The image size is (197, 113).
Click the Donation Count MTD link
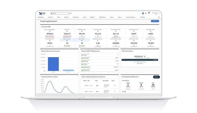point(85,54)
